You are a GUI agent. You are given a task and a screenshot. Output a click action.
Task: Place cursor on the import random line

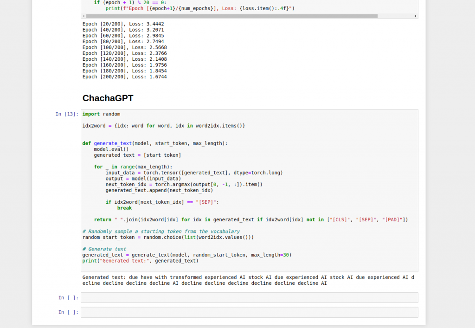pos(101,114)
